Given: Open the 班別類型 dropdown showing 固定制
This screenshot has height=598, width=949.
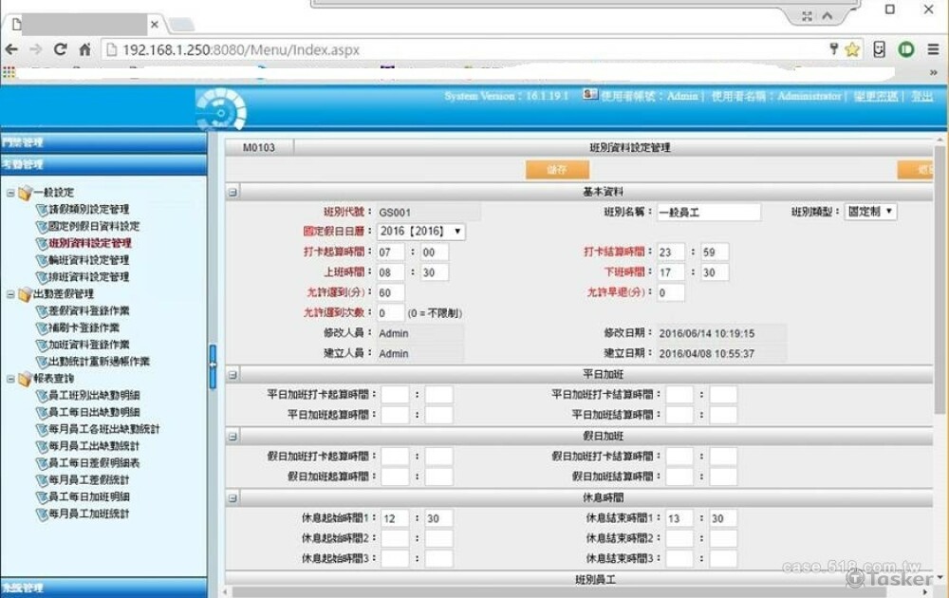Looking at the screenshot, I should [x=887, y=211].
